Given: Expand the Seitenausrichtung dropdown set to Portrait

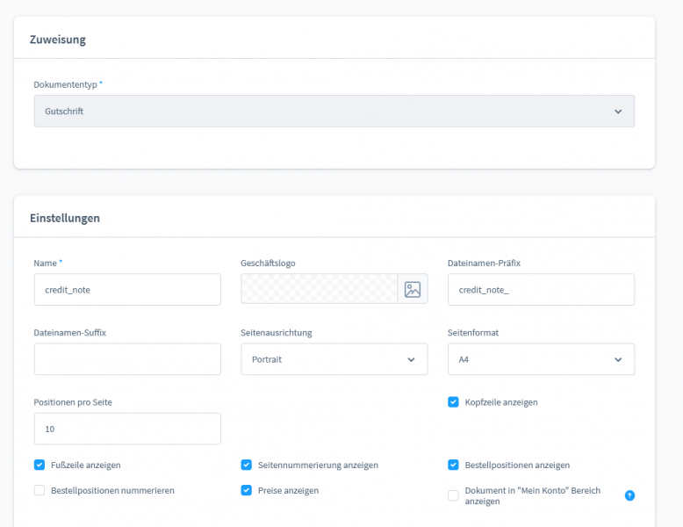Looking at the screenshot, I should (334, 359).
